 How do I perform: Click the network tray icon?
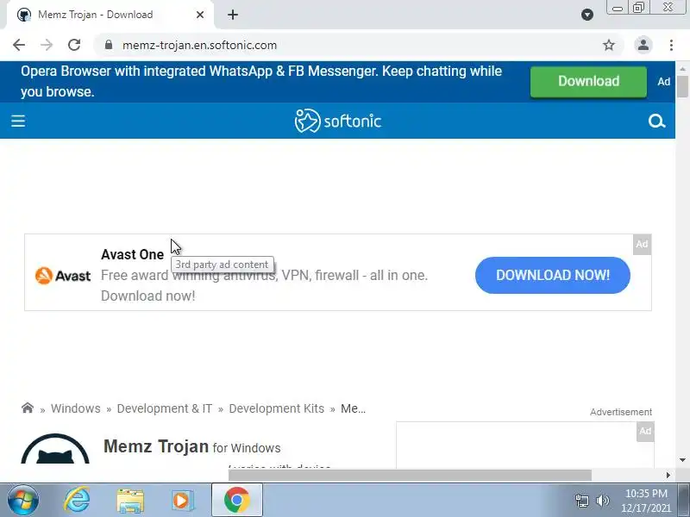[581, 501]
